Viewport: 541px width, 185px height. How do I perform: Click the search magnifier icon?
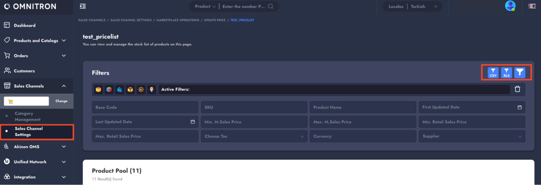tap(270, 6)
